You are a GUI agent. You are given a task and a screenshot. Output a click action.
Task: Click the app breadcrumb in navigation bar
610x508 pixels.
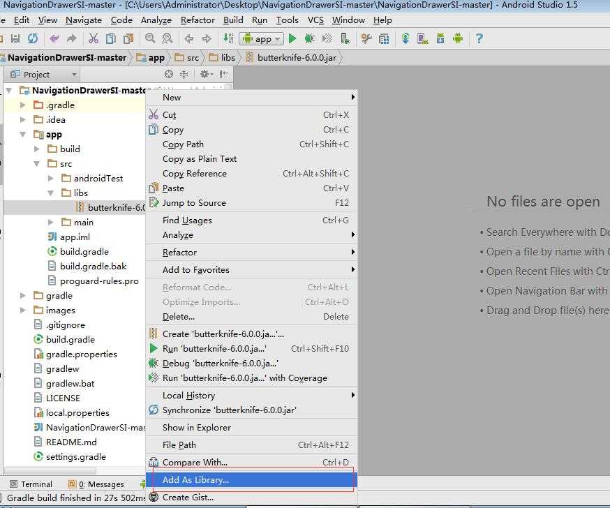[151, 57]
